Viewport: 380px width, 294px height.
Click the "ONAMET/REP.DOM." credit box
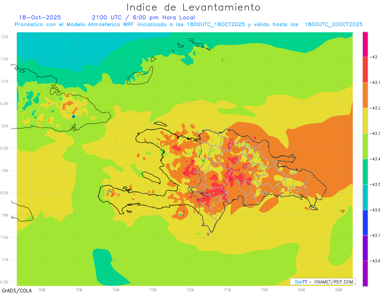pos(323,282)
